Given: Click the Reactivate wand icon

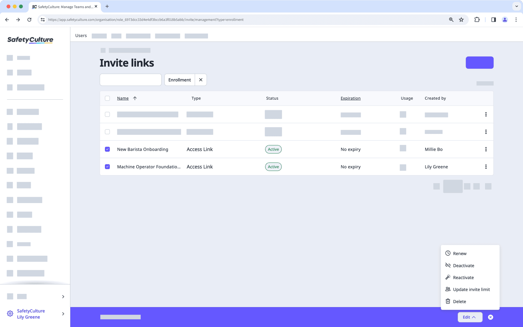Looking at the screenshot, I should [x=448, y=277].
